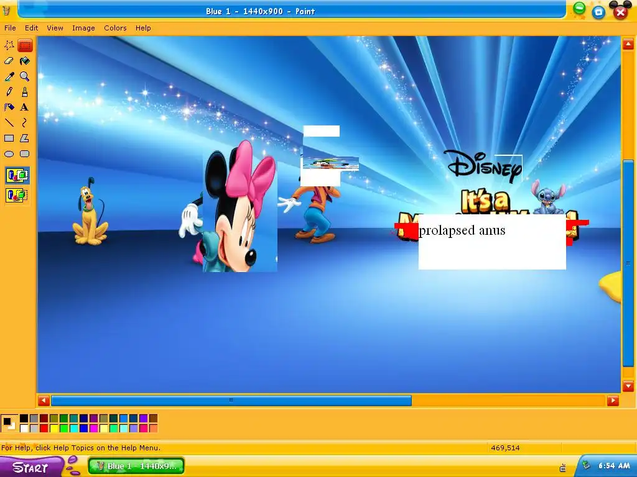
Task: Pick the bright red color swatch
Action: 44,429
